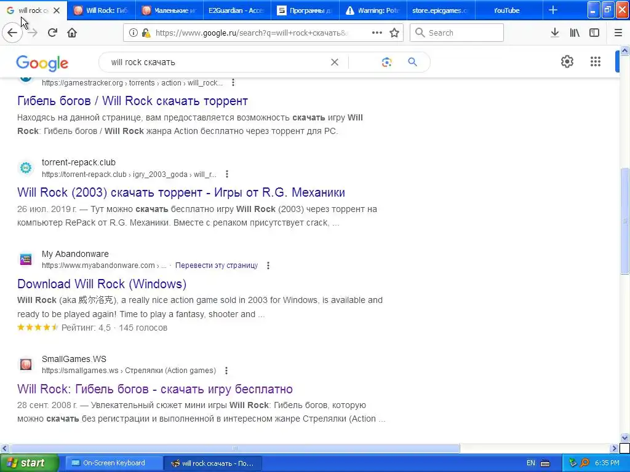Show site information icon in address bar
The width and height of the screenshot is (630, 472).
(133, 33)
